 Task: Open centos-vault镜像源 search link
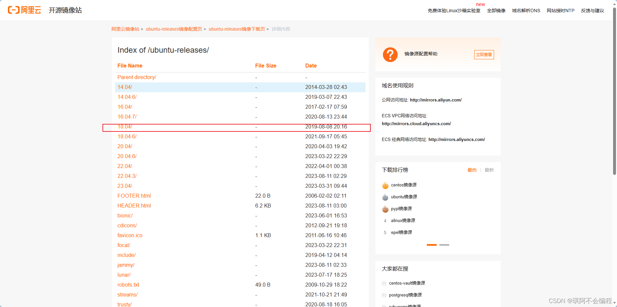[x=407, y=283]
